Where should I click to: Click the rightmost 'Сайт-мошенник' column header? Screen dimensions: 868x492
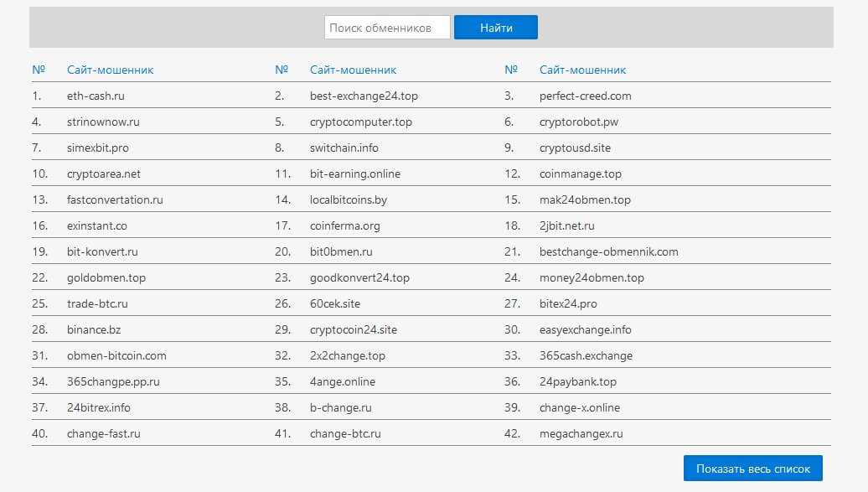pyautogui.click(x=582, y=70)
